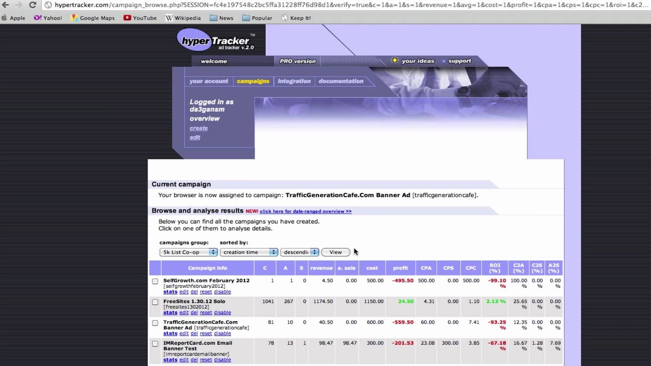The height and width of the screenshot is (366, 651).
Task: Click the -93.25 % ROI value
Action: pyautogui.click(x=497, y=325)
